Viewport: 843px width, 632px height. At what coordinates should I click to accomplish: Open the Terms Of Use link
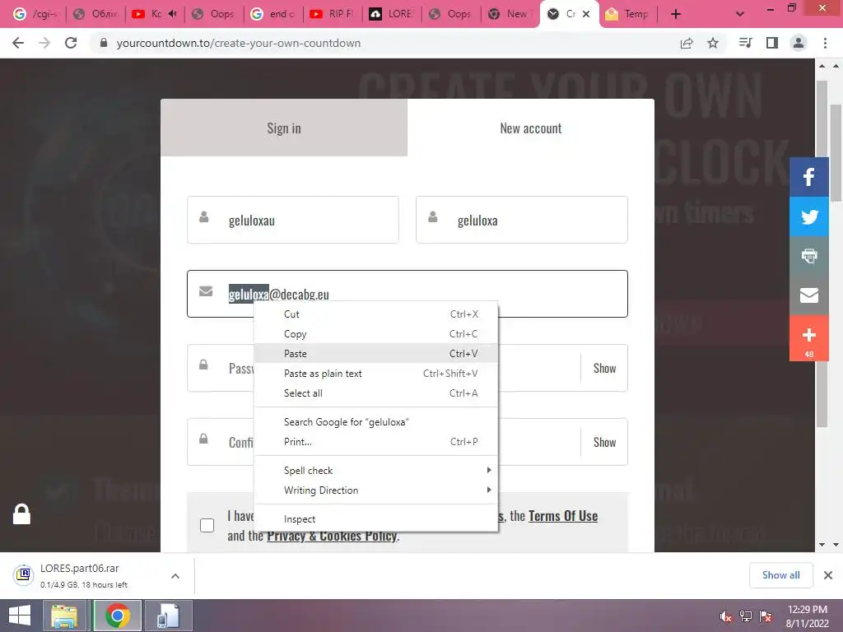click(x=563, y=516)
